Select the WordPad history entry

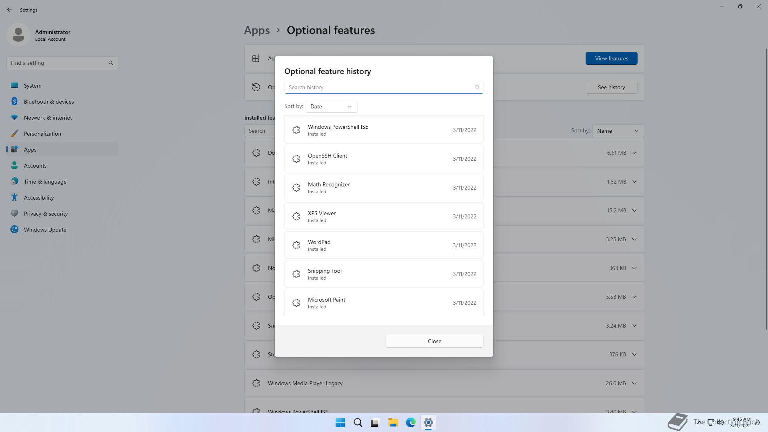[384, 245]
